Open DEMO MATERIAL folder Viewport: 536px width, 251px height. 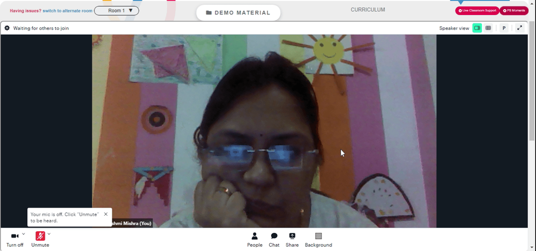point(239,13)
